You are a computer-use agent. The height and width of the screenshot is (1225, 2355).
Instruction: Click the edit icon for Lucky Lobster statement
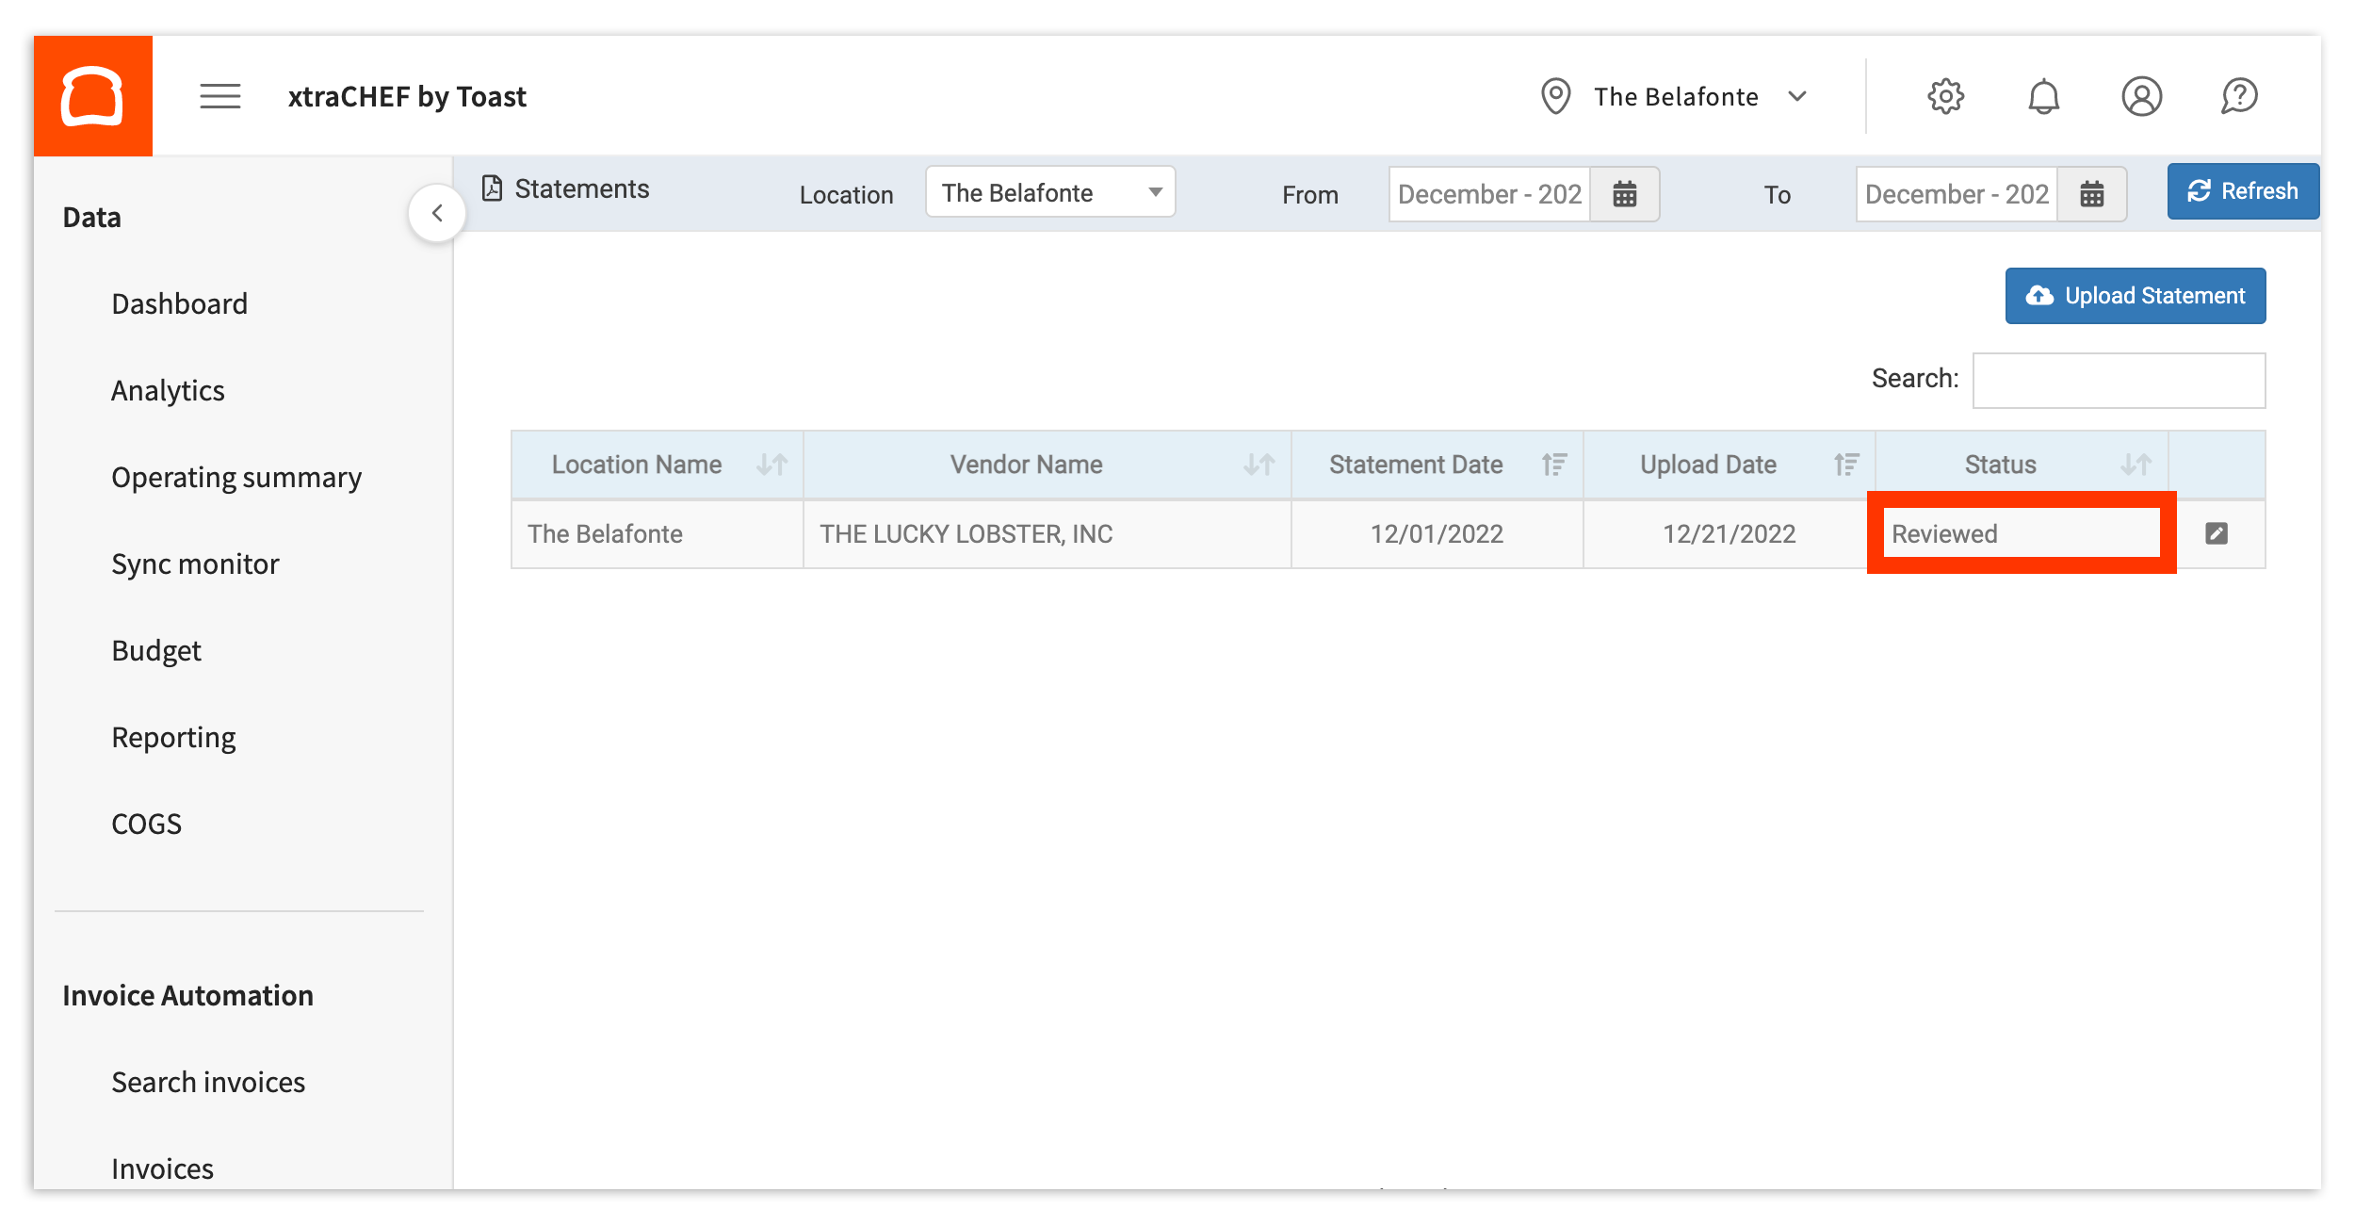tap(2217, 533)
